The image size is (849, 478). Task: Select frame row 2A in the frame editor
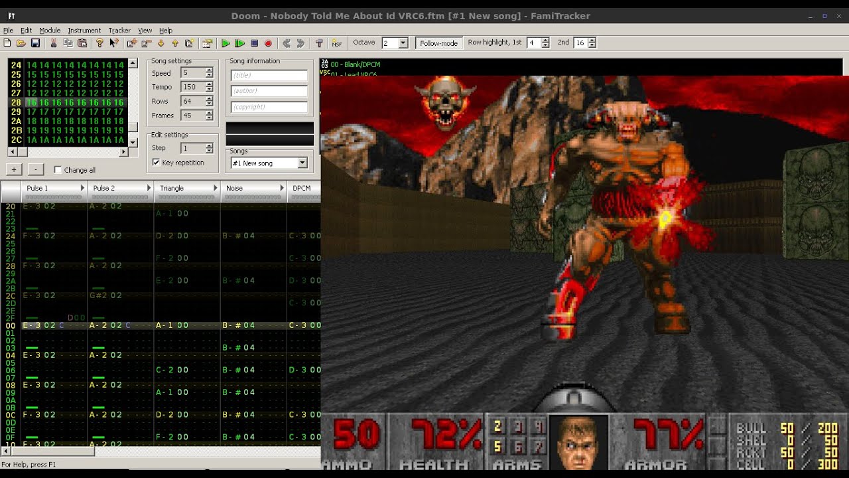(x=67, y=121)
